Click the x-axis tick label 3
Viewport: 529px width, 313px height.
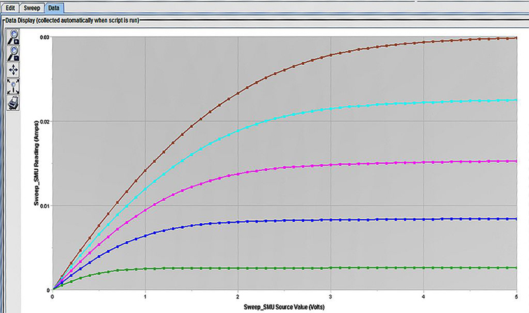[x=331, y=296]
